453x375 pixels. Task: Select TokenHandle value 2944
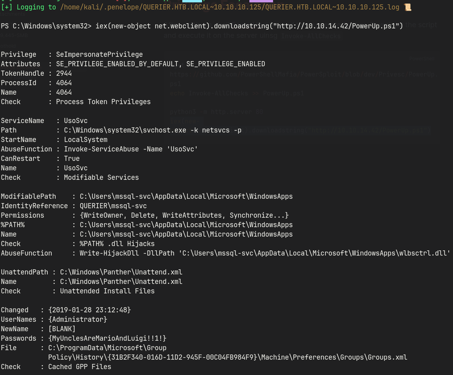(64, 73)
